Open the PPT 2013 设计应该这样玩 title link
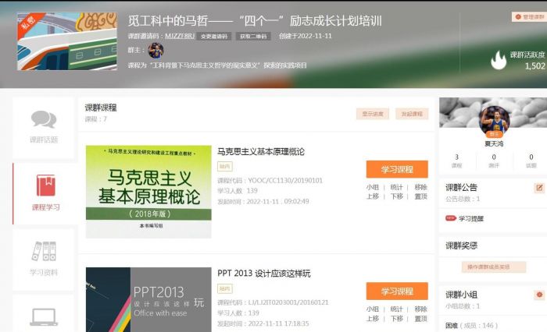This screenshot has height=332, width=547. (x=263, y=274)
